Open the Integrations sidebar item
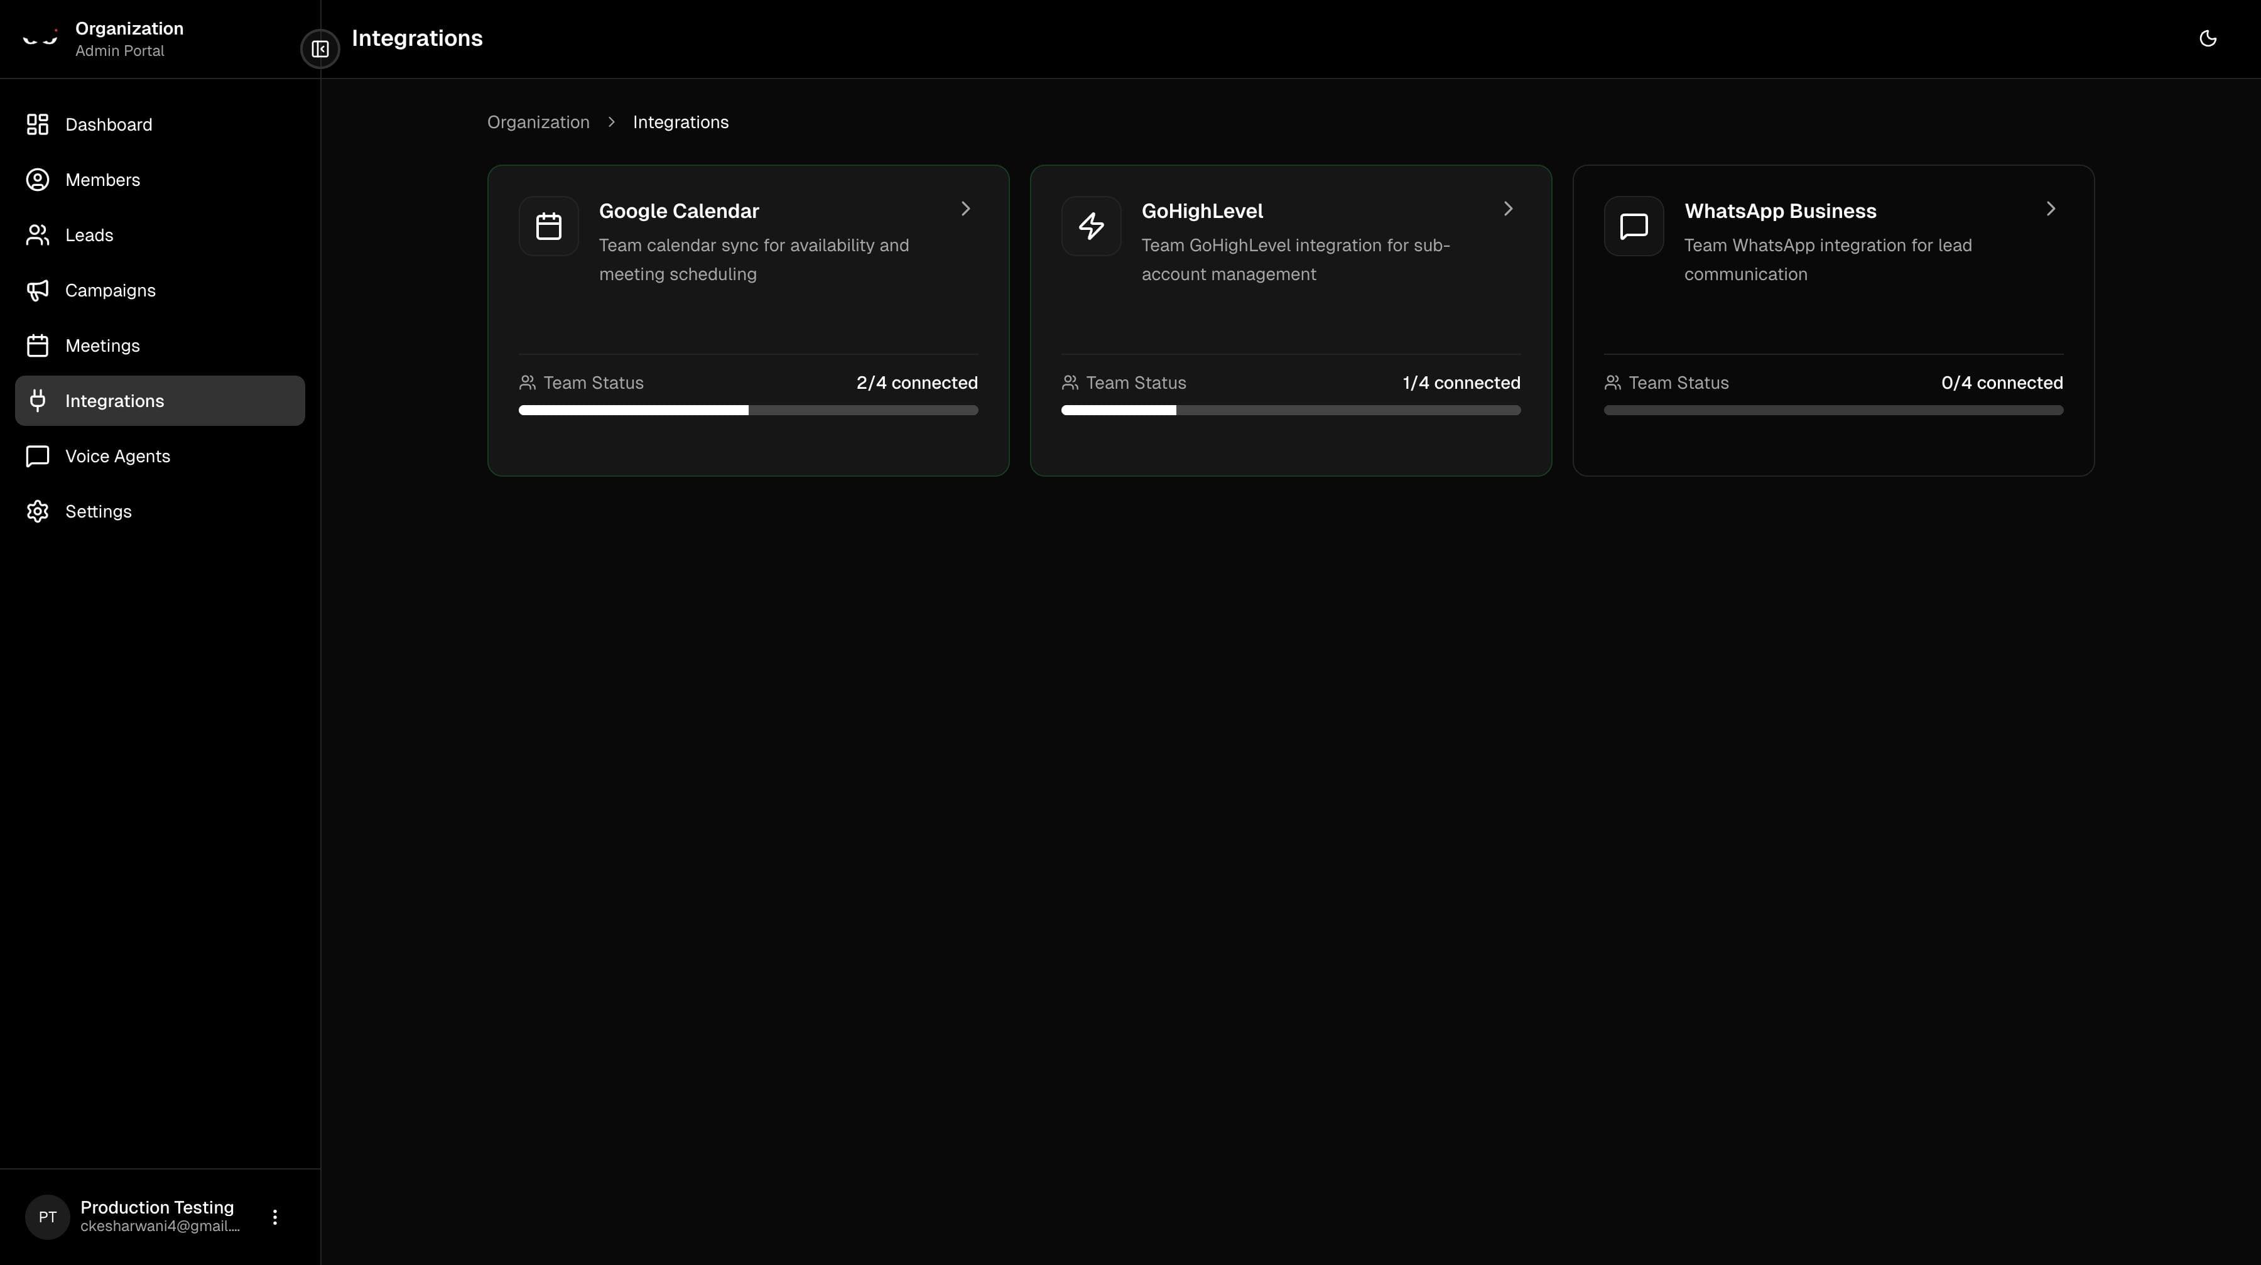The height and width of the screenshot is (1265, 2261). coord(115,400)
